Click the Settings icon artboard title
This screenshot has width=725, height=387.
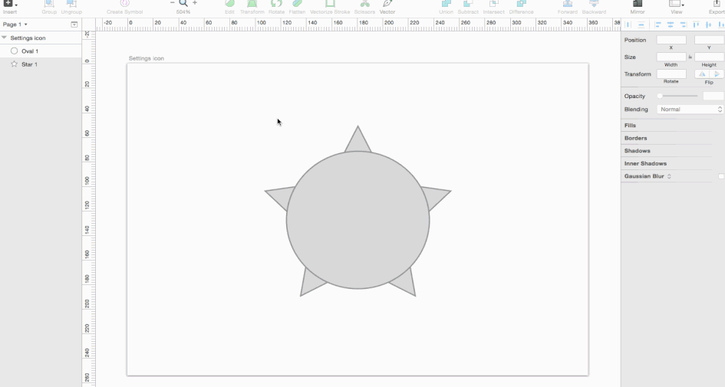click(x=146, y=58)
